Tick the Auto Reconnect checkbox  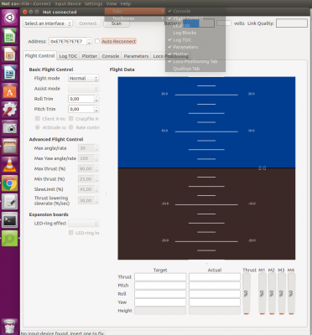coord(97,41)
